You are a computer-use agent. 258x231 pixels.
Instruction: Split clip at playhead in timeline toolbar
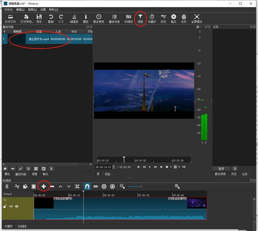[x=77, y=186]
